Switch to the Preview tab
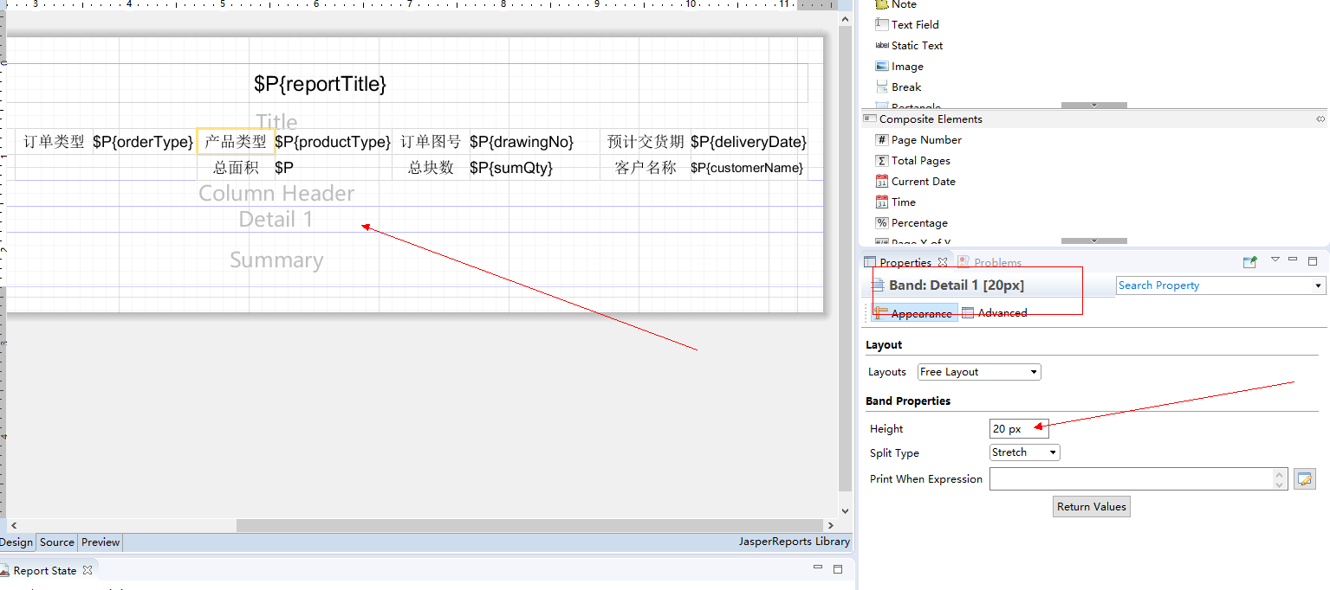Screen dimensions: 1330x590 (101, 542)
